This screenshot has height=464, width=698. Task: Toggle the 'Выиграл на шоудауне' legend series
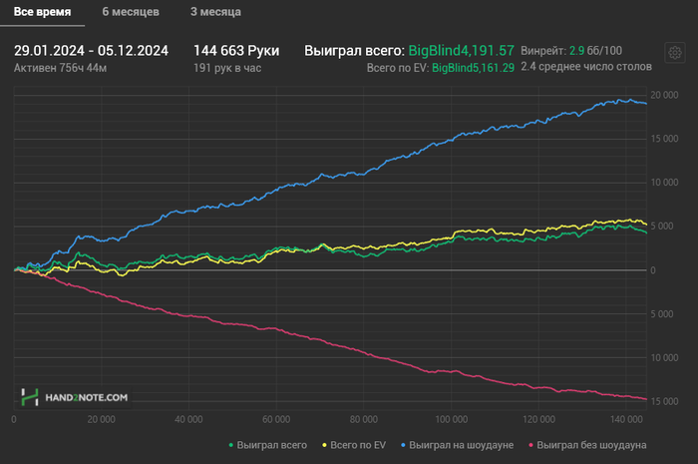pyautogui.click(x=457, y=445)
